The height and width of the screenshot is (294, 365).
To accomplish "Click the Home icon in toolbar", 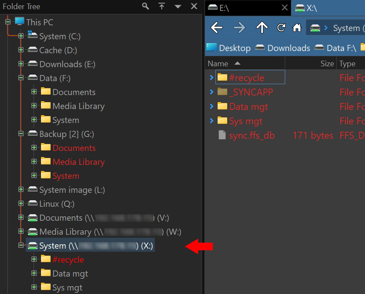I will click(x=297, y=28).
